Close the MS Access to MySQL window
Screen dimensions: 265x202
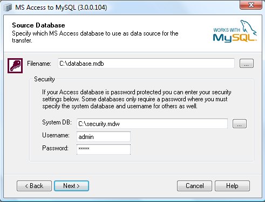[251, 5]
